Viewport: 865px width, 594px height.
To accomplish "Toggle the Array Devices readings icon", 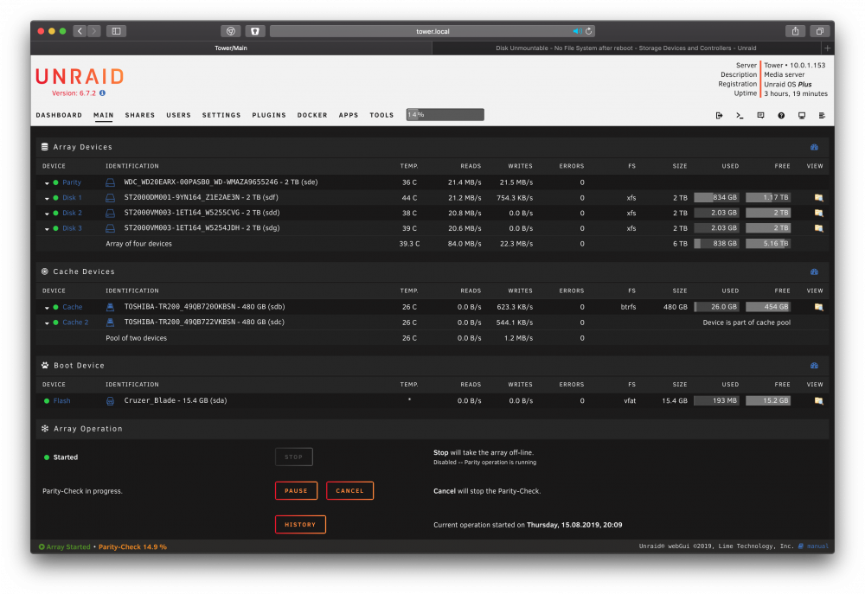I will pyautogui.click(x=814, y=147).
